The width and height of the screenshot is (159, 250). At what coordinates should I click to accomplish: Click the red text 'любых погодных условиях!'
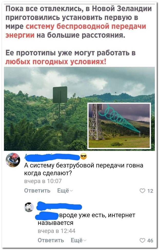(x=56, y=62)
